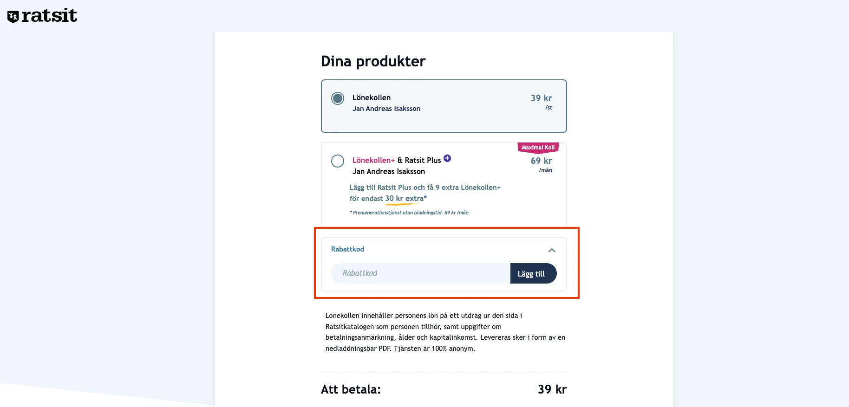Select the ratsit wordmark in the header
This screenshot has height=407, width=849.
point(49,15)
